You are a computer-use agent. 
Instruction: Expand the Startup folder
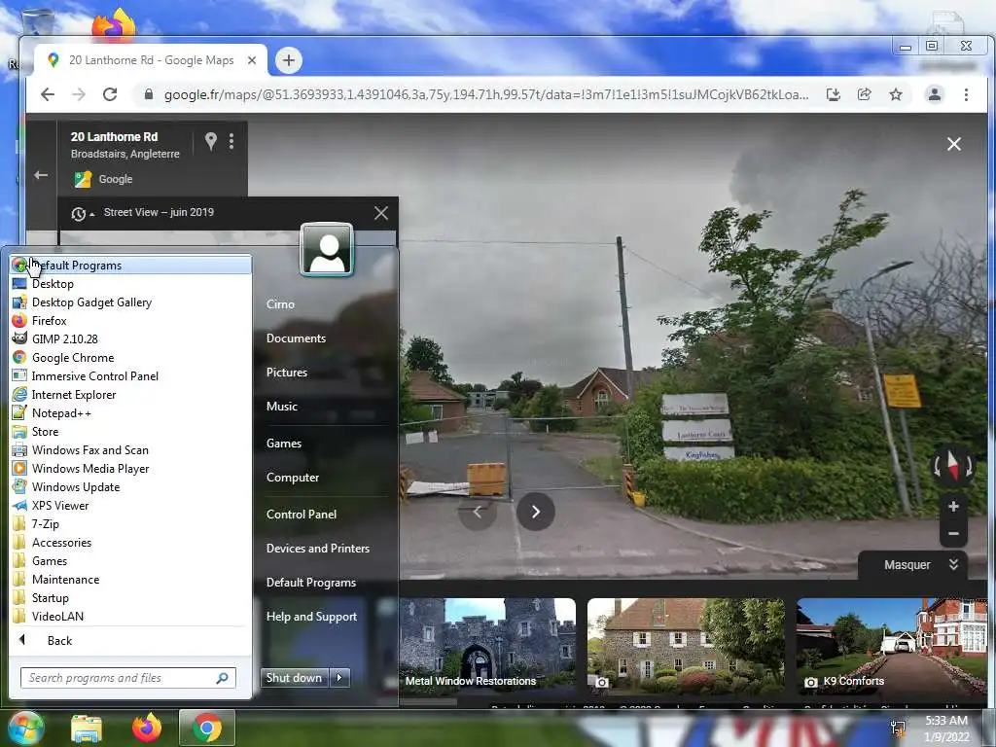click(x=130, y=598)
